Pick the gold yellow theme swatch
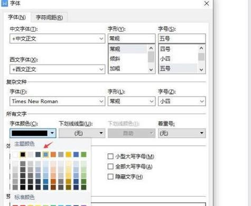Screen dimensions: 251x206 pos(68,154)
